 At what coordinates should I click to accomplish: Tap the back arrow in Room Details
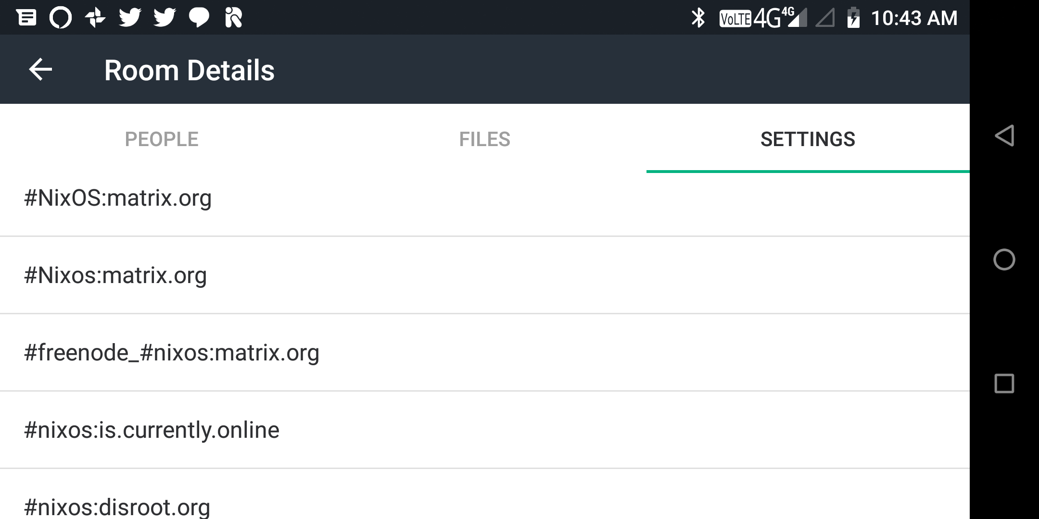(40, 70)
